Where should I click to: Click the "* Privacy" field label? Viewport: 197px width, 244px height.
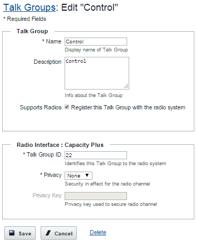(51, 175)
